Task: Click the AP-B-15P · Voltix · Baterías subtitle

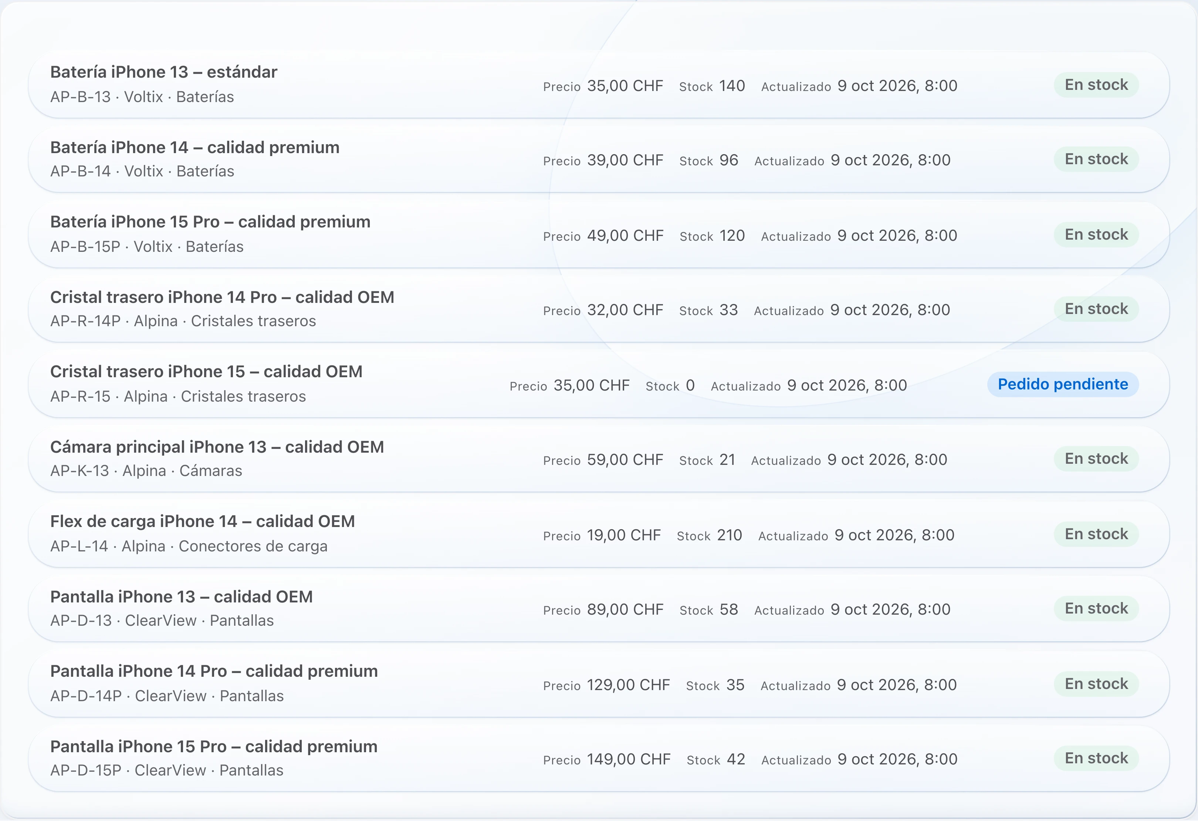Action: (147, 247)
